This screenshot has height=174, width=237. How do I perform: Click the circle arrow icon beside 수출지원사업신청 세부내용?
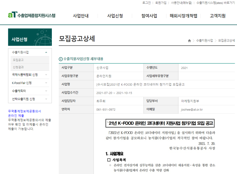(61, 59)
